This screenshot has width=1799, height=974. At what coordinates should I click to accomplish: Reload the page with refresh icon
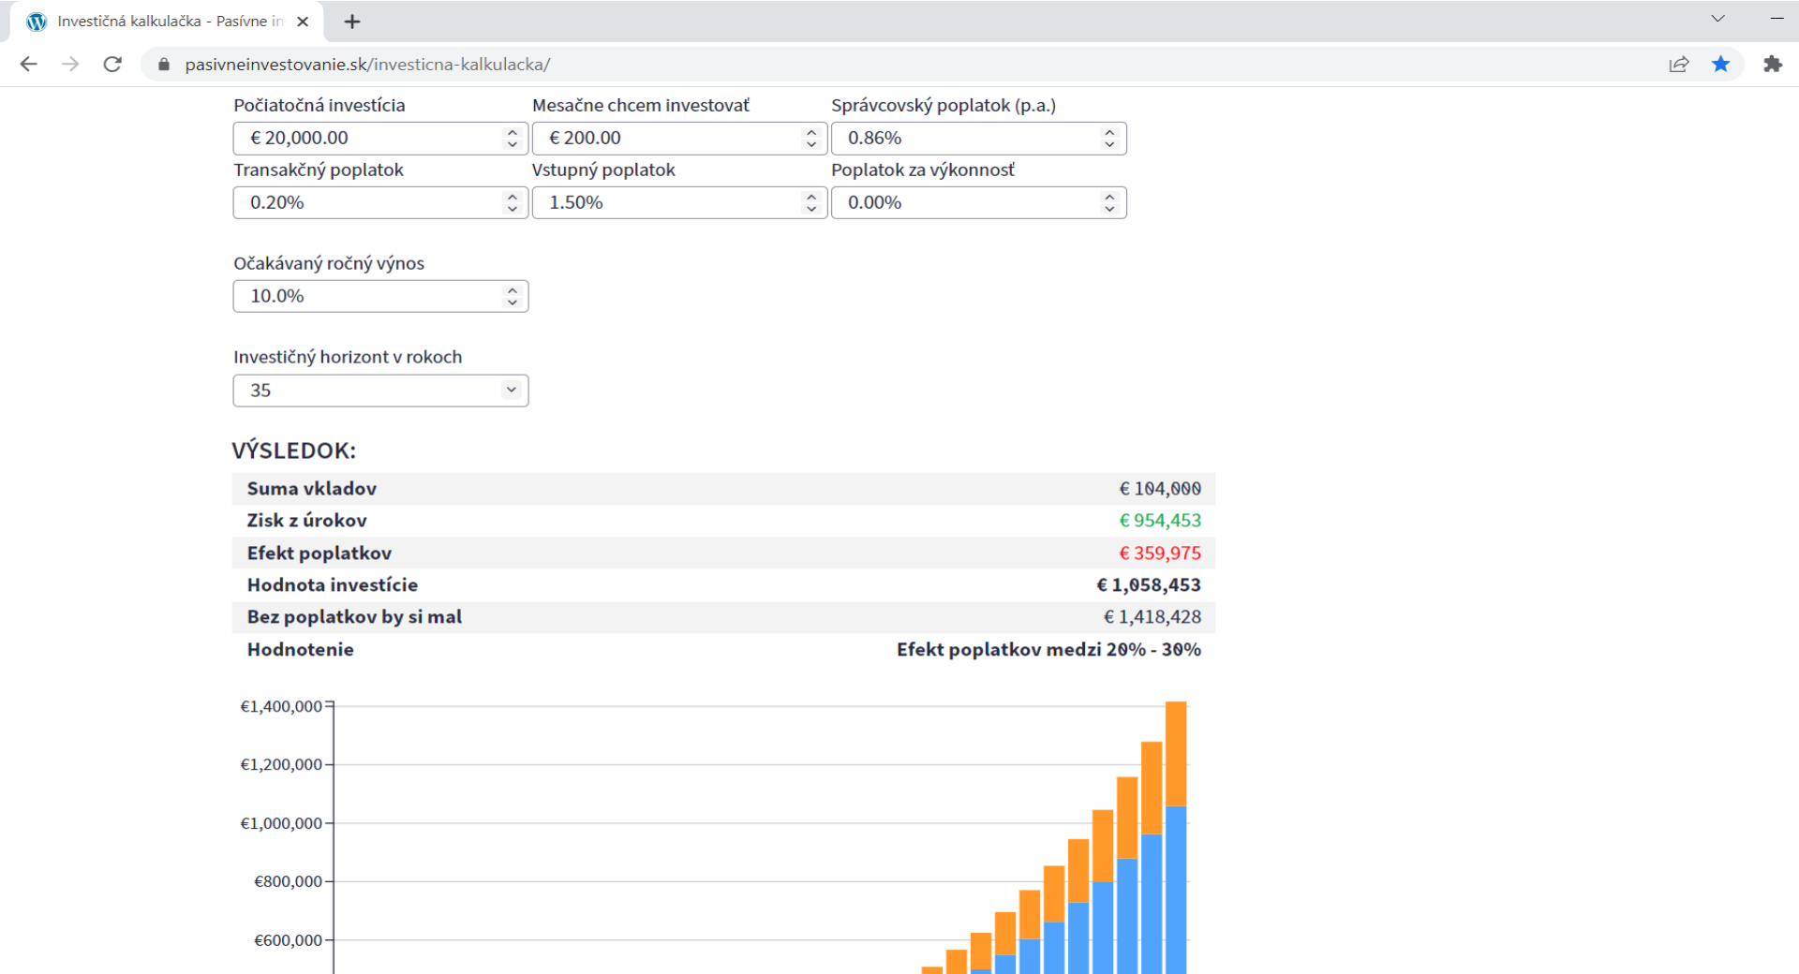coord(112,64)
